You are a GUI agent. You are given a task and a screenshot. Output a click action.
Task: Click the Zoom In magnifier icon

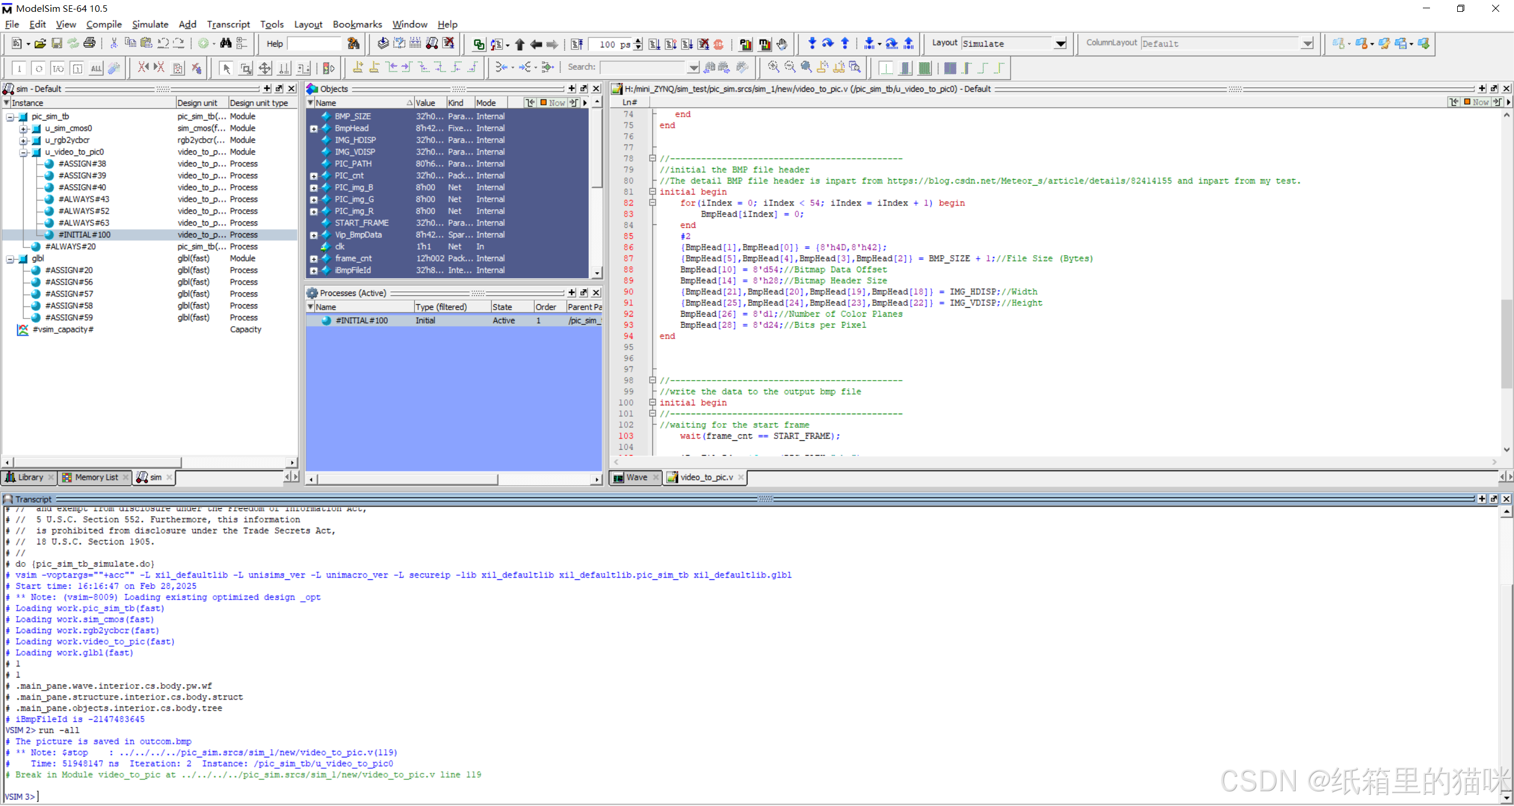point(773,67)
